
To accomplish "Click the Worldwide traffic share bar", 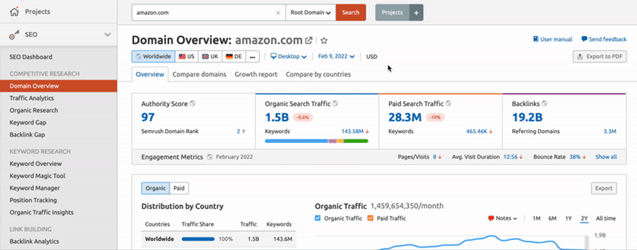I will click(x=198, y=239).
